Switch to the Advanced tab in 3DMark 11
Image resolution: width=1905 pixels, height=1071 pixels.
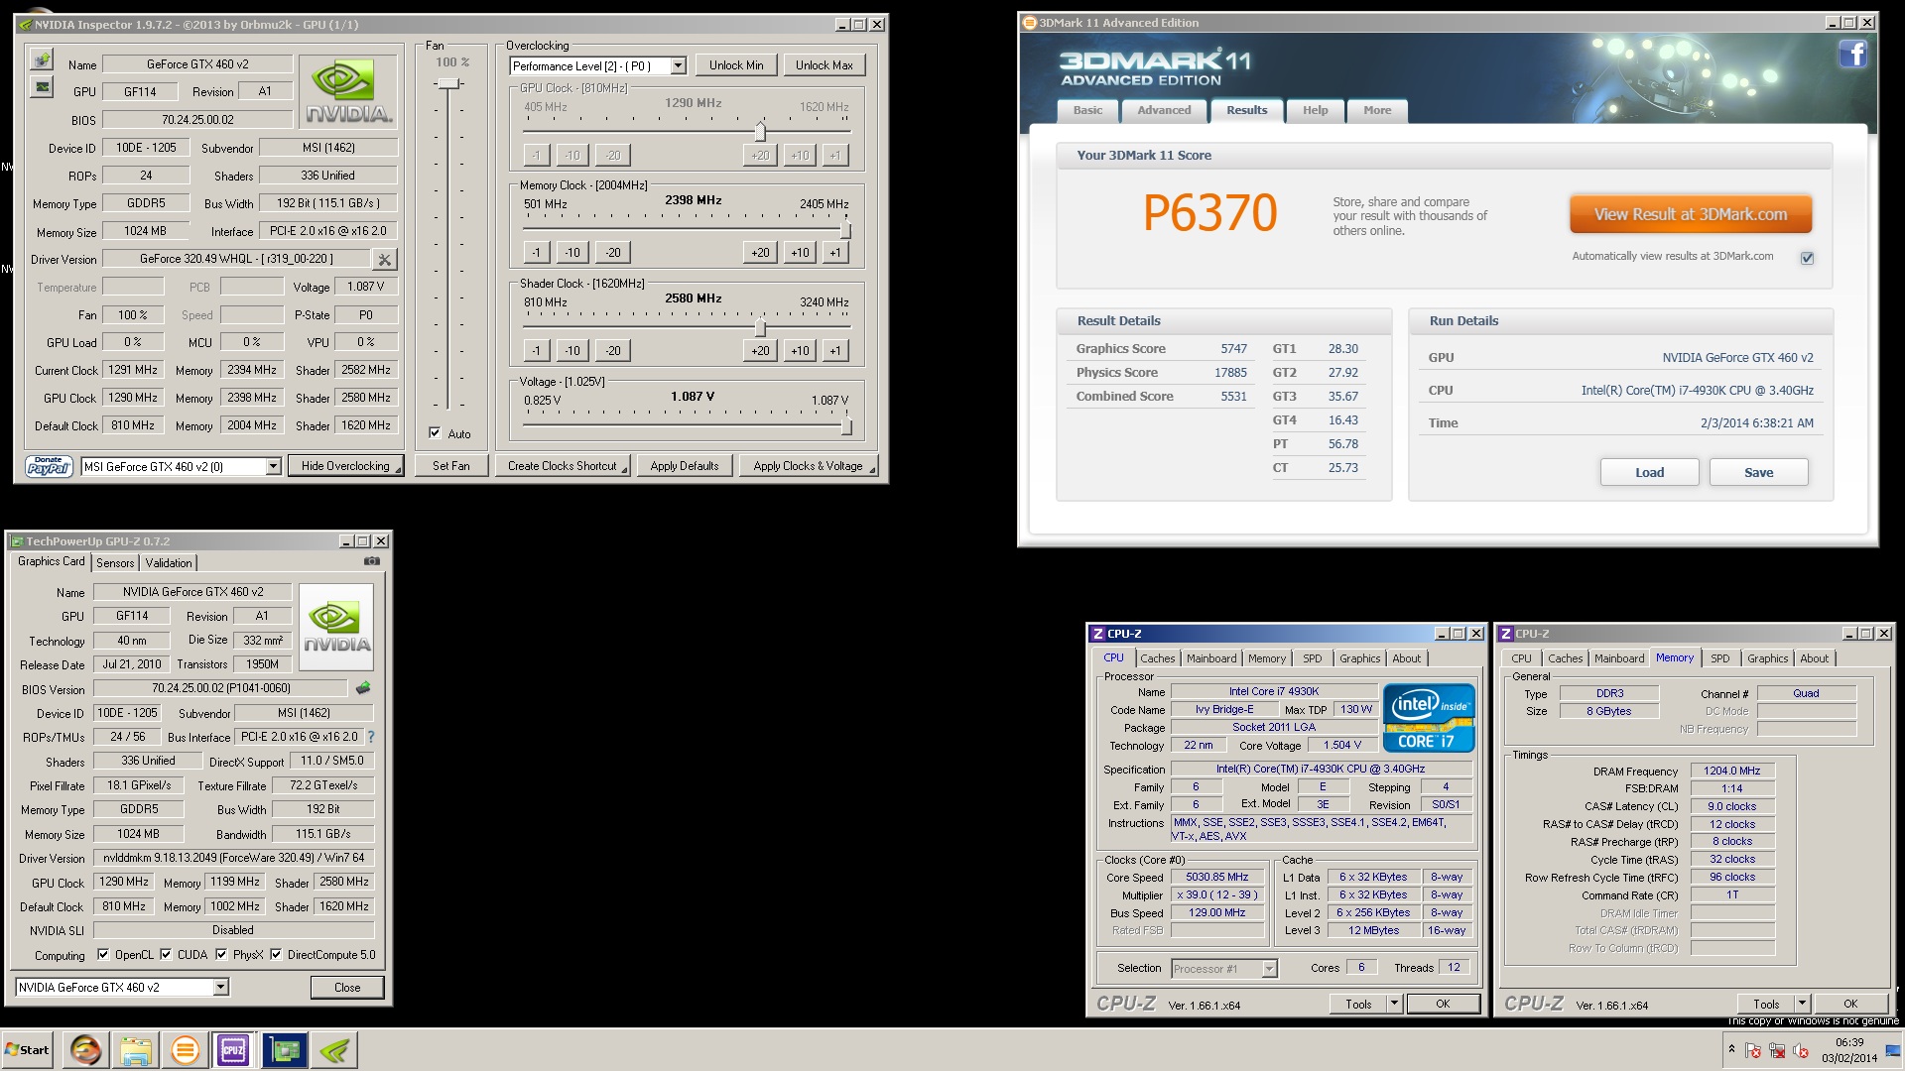coord(1164,110)
